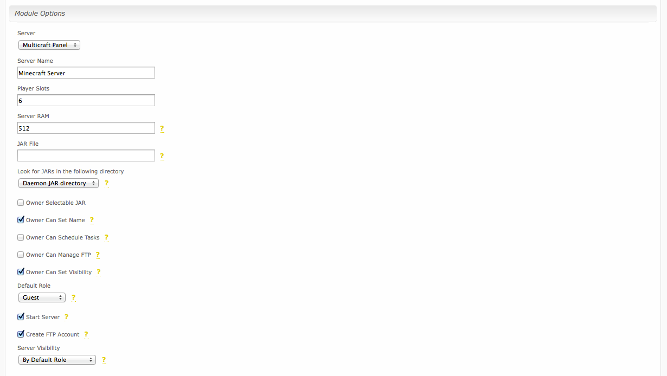
Task: Click help icon for Owner Can Manage FTP
Action: click(98, 255)
